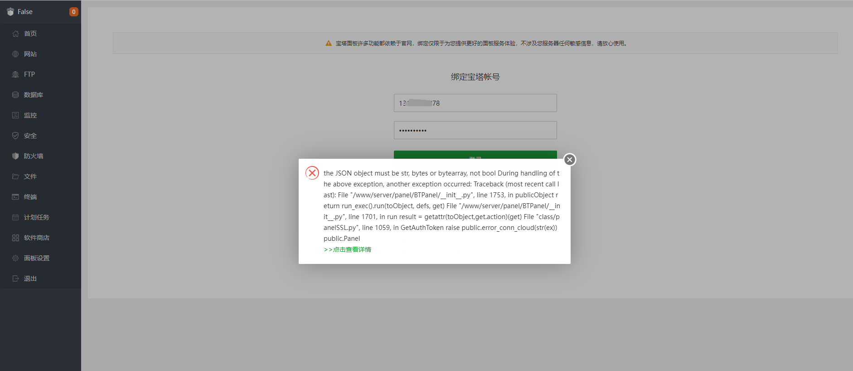Click the home icon beside 首页

pos(15,34)
